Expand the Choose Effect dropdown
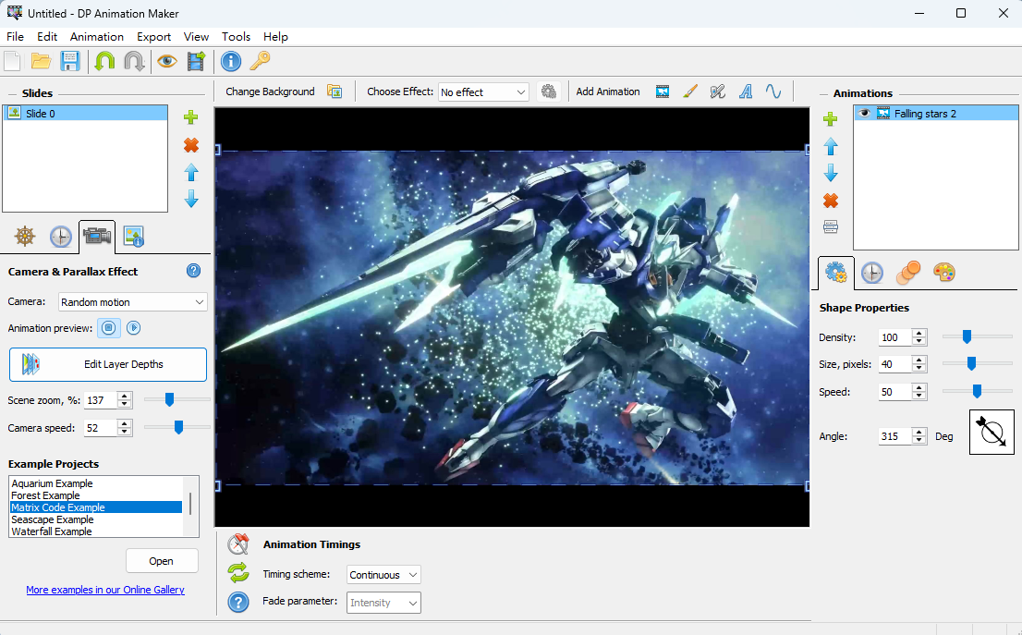This screenshot has height=635, width=1022. click(x=521, y=92)
